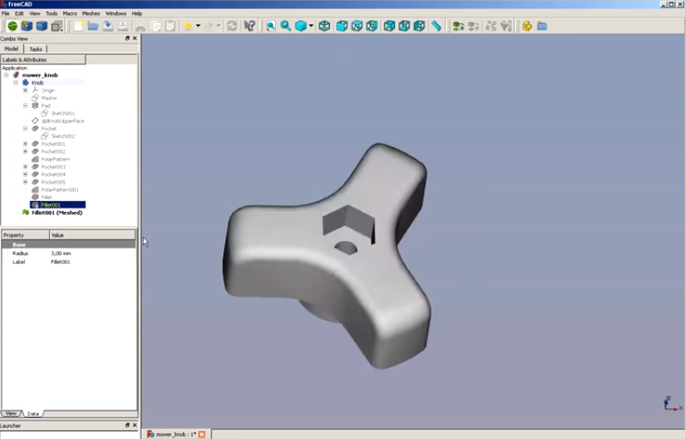Click the Radius value field 3,00 mm
686x439 pixels.
[92, 253]
